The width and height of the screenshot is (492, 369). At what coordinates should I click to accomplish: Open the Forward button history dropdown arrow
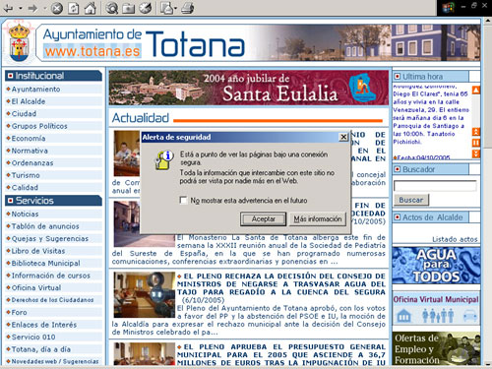45,8
